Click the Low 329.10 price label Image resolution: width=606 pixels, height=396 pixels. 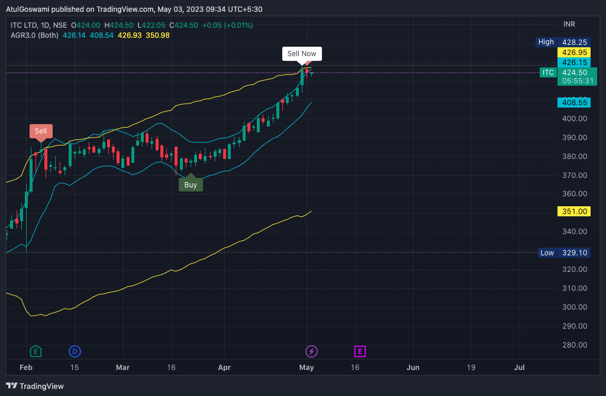tap(564, 253)
